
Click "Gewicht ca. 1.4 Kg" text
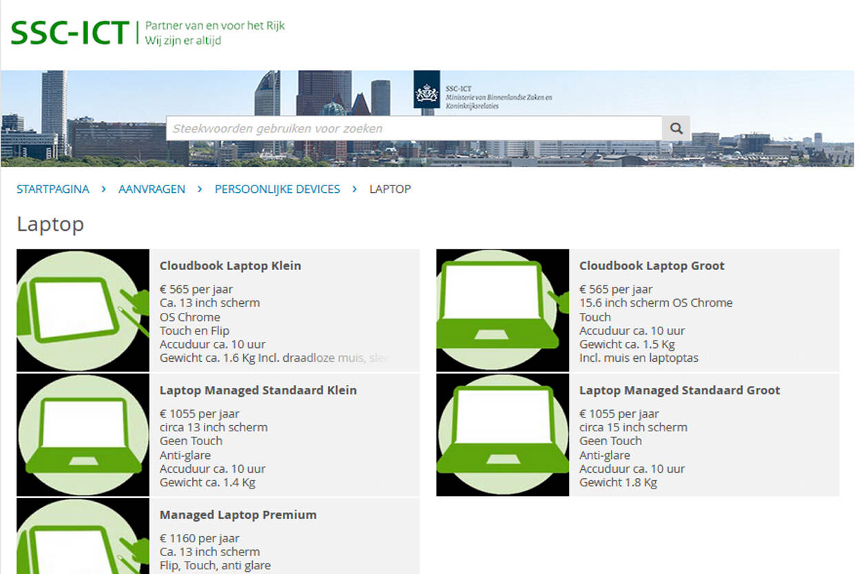tap(207, 482)
